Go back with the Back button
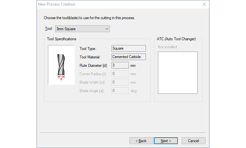Screen dimensions: 246x148 pos(141,141)
